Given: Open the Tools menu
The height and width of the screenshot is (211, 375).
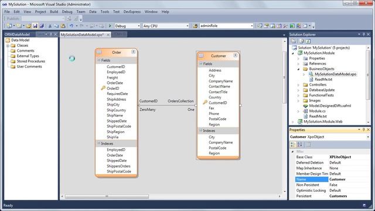Looking at the screenshot, I should 104,12.
